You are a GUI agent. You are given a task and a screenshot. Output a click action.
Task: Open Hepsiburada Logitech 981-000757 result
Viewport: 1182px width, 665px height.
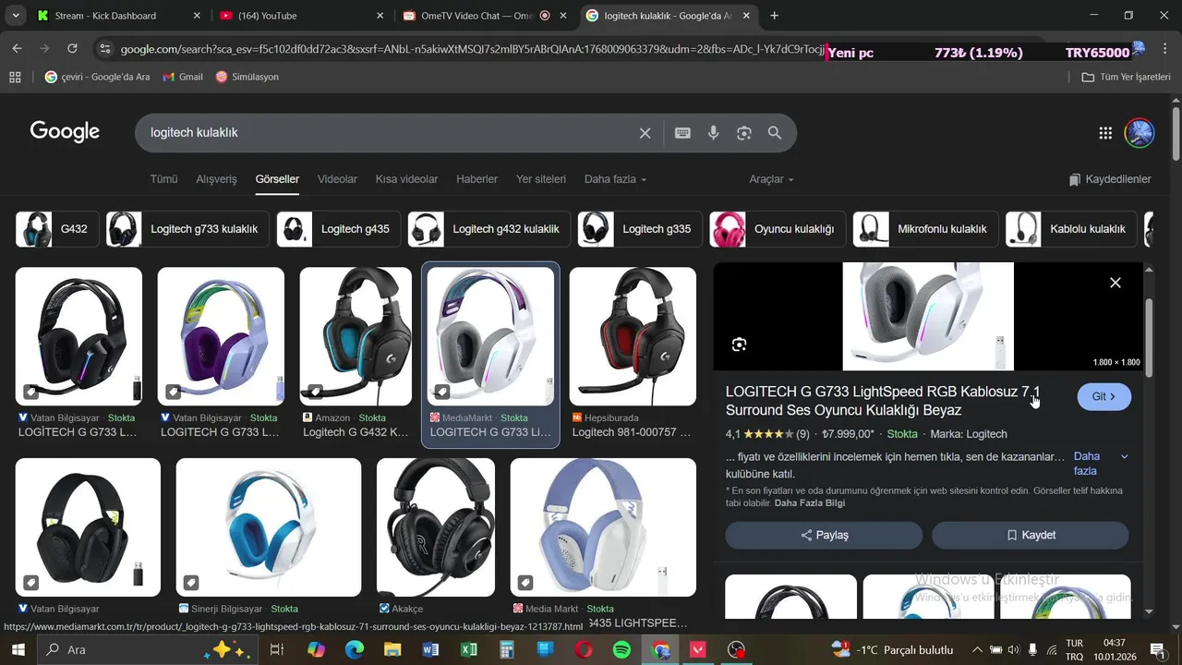633,337
